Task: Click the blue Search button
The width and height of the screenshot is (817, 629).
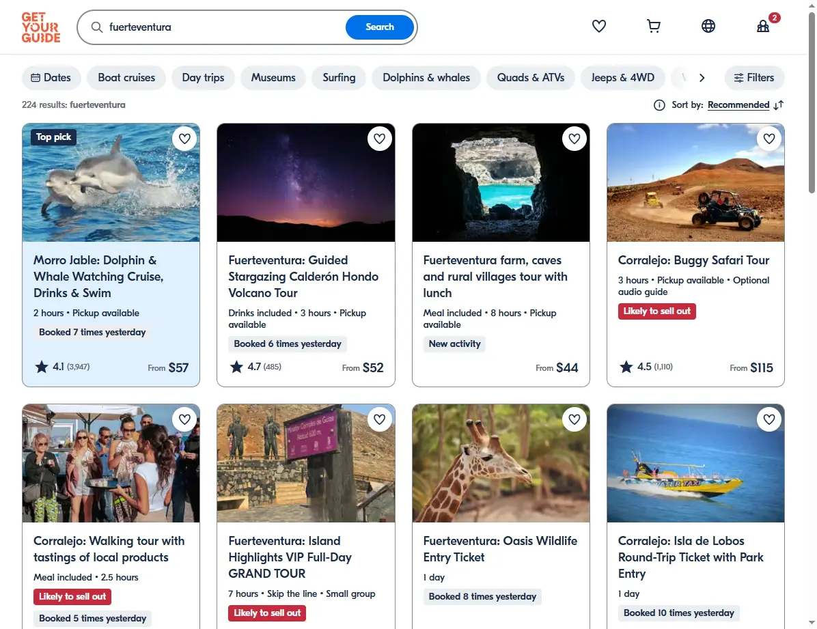Action: click(x=380, y=27)
